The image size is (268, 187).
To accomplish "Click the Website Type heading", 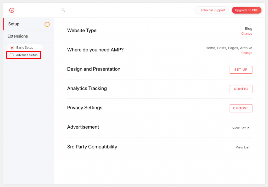I will [82, 30].
